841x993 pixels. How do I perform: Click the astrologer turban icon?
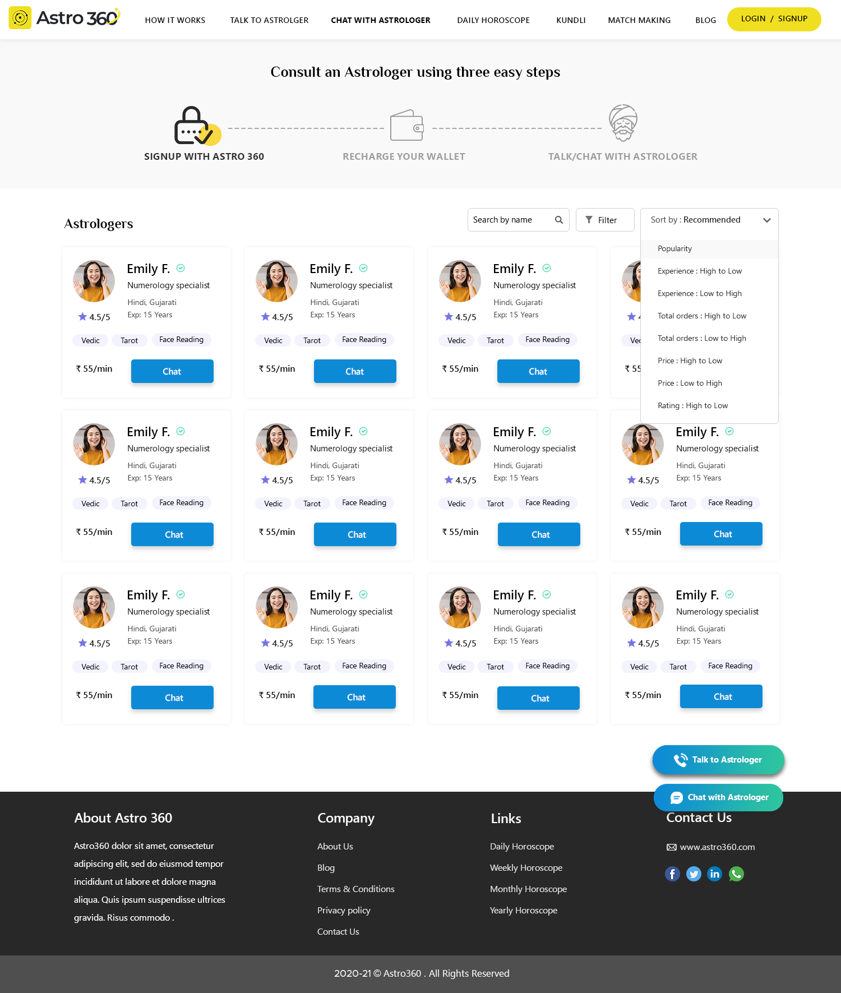tap(623, 123)
